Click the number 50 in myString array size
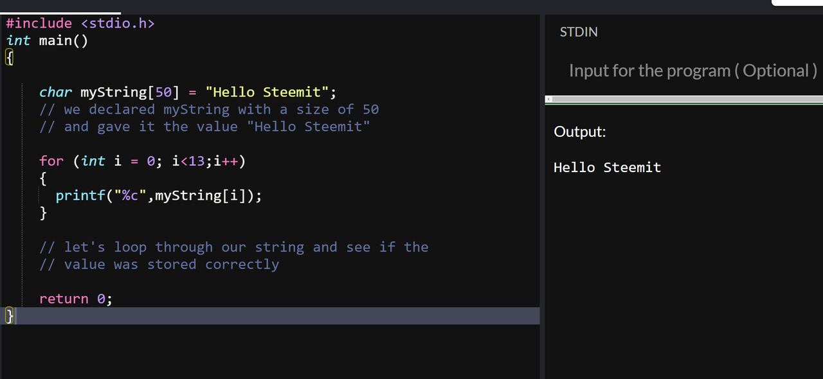This screenshot has width=823, height=379. (x=163, y=92)
